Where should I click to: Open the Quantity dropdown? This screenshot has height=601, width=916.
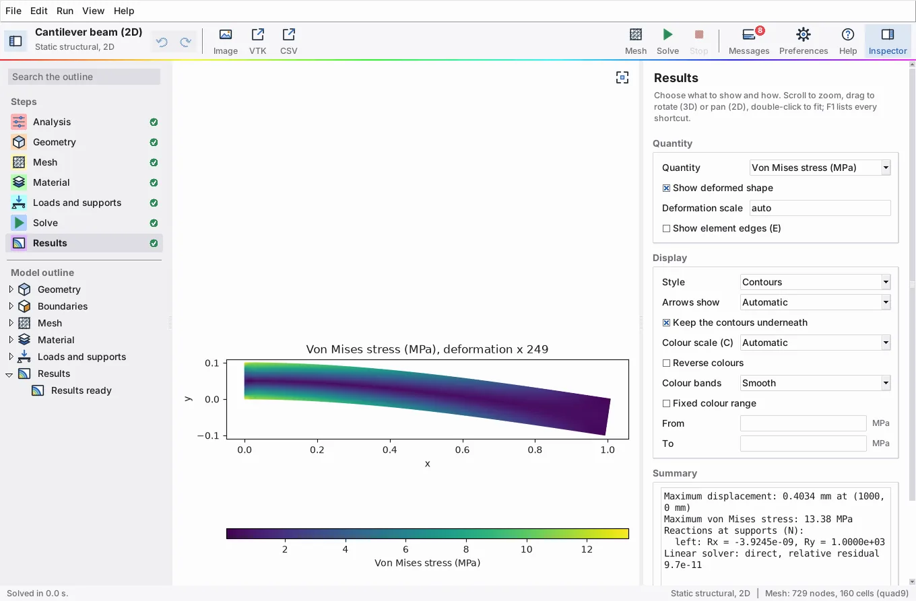click(820, 168)
